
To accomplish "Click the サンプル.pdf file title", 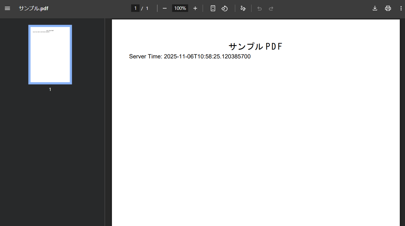I will 33,8.
